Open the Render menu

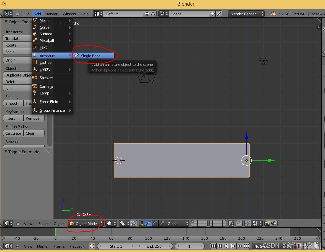[x=51, y=14]
